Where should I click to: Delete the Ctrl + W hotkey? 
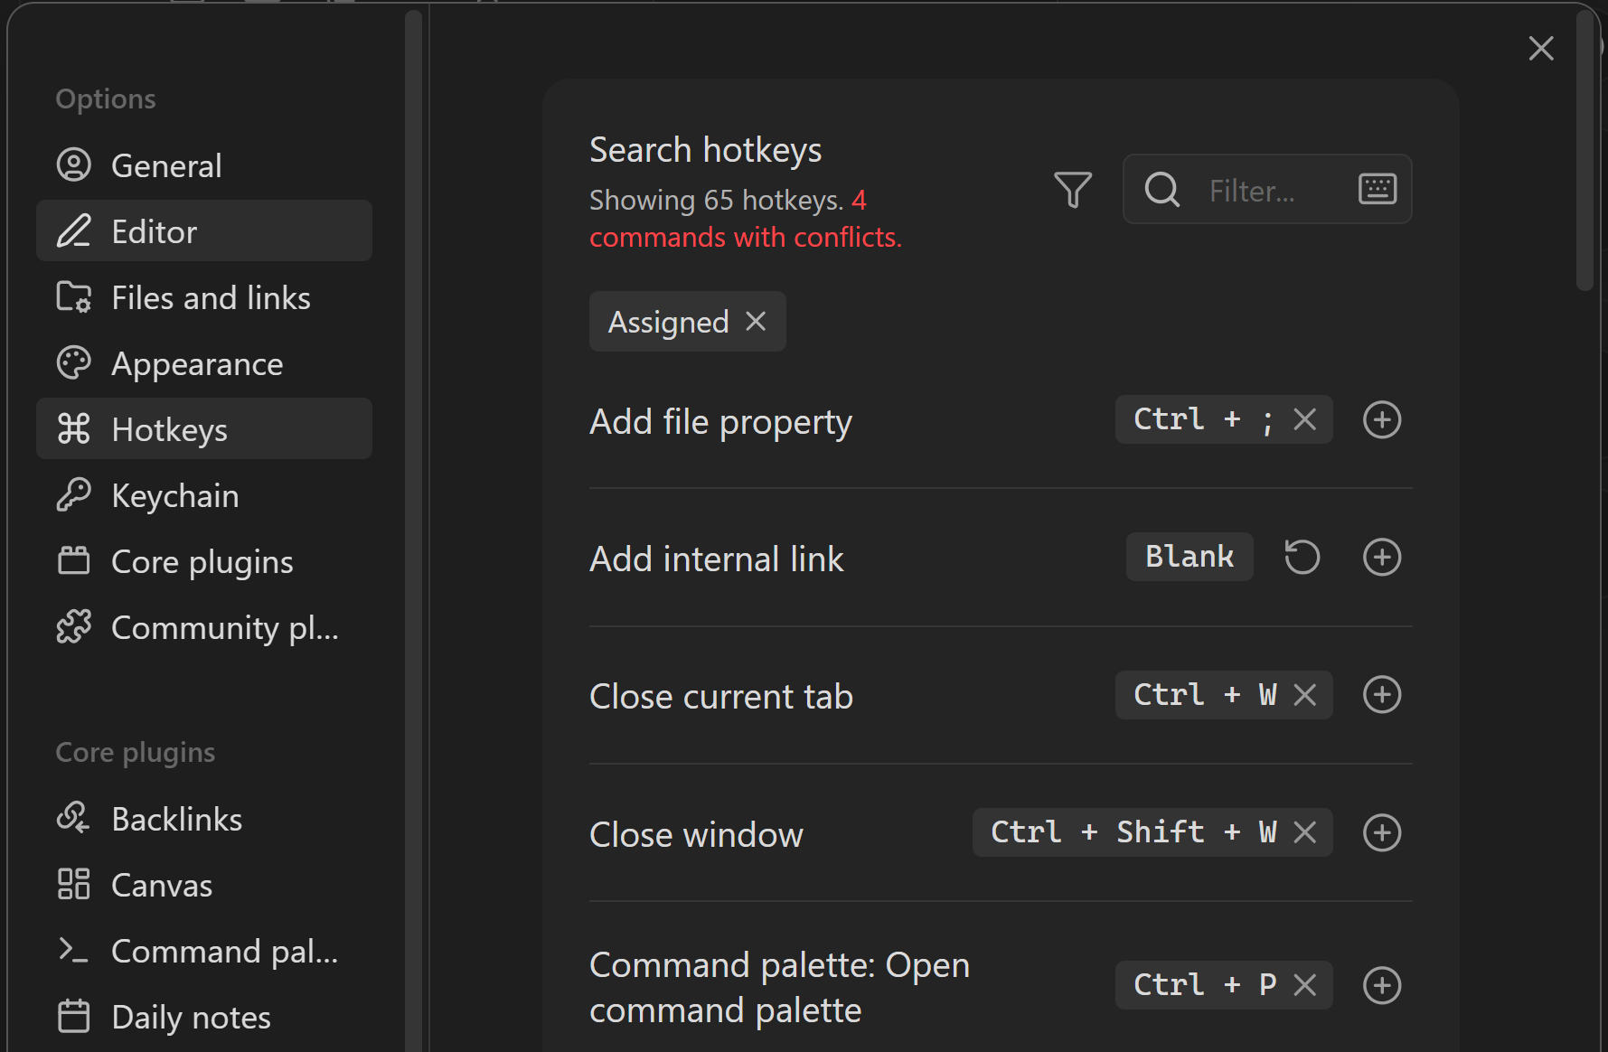(1304, 695)
